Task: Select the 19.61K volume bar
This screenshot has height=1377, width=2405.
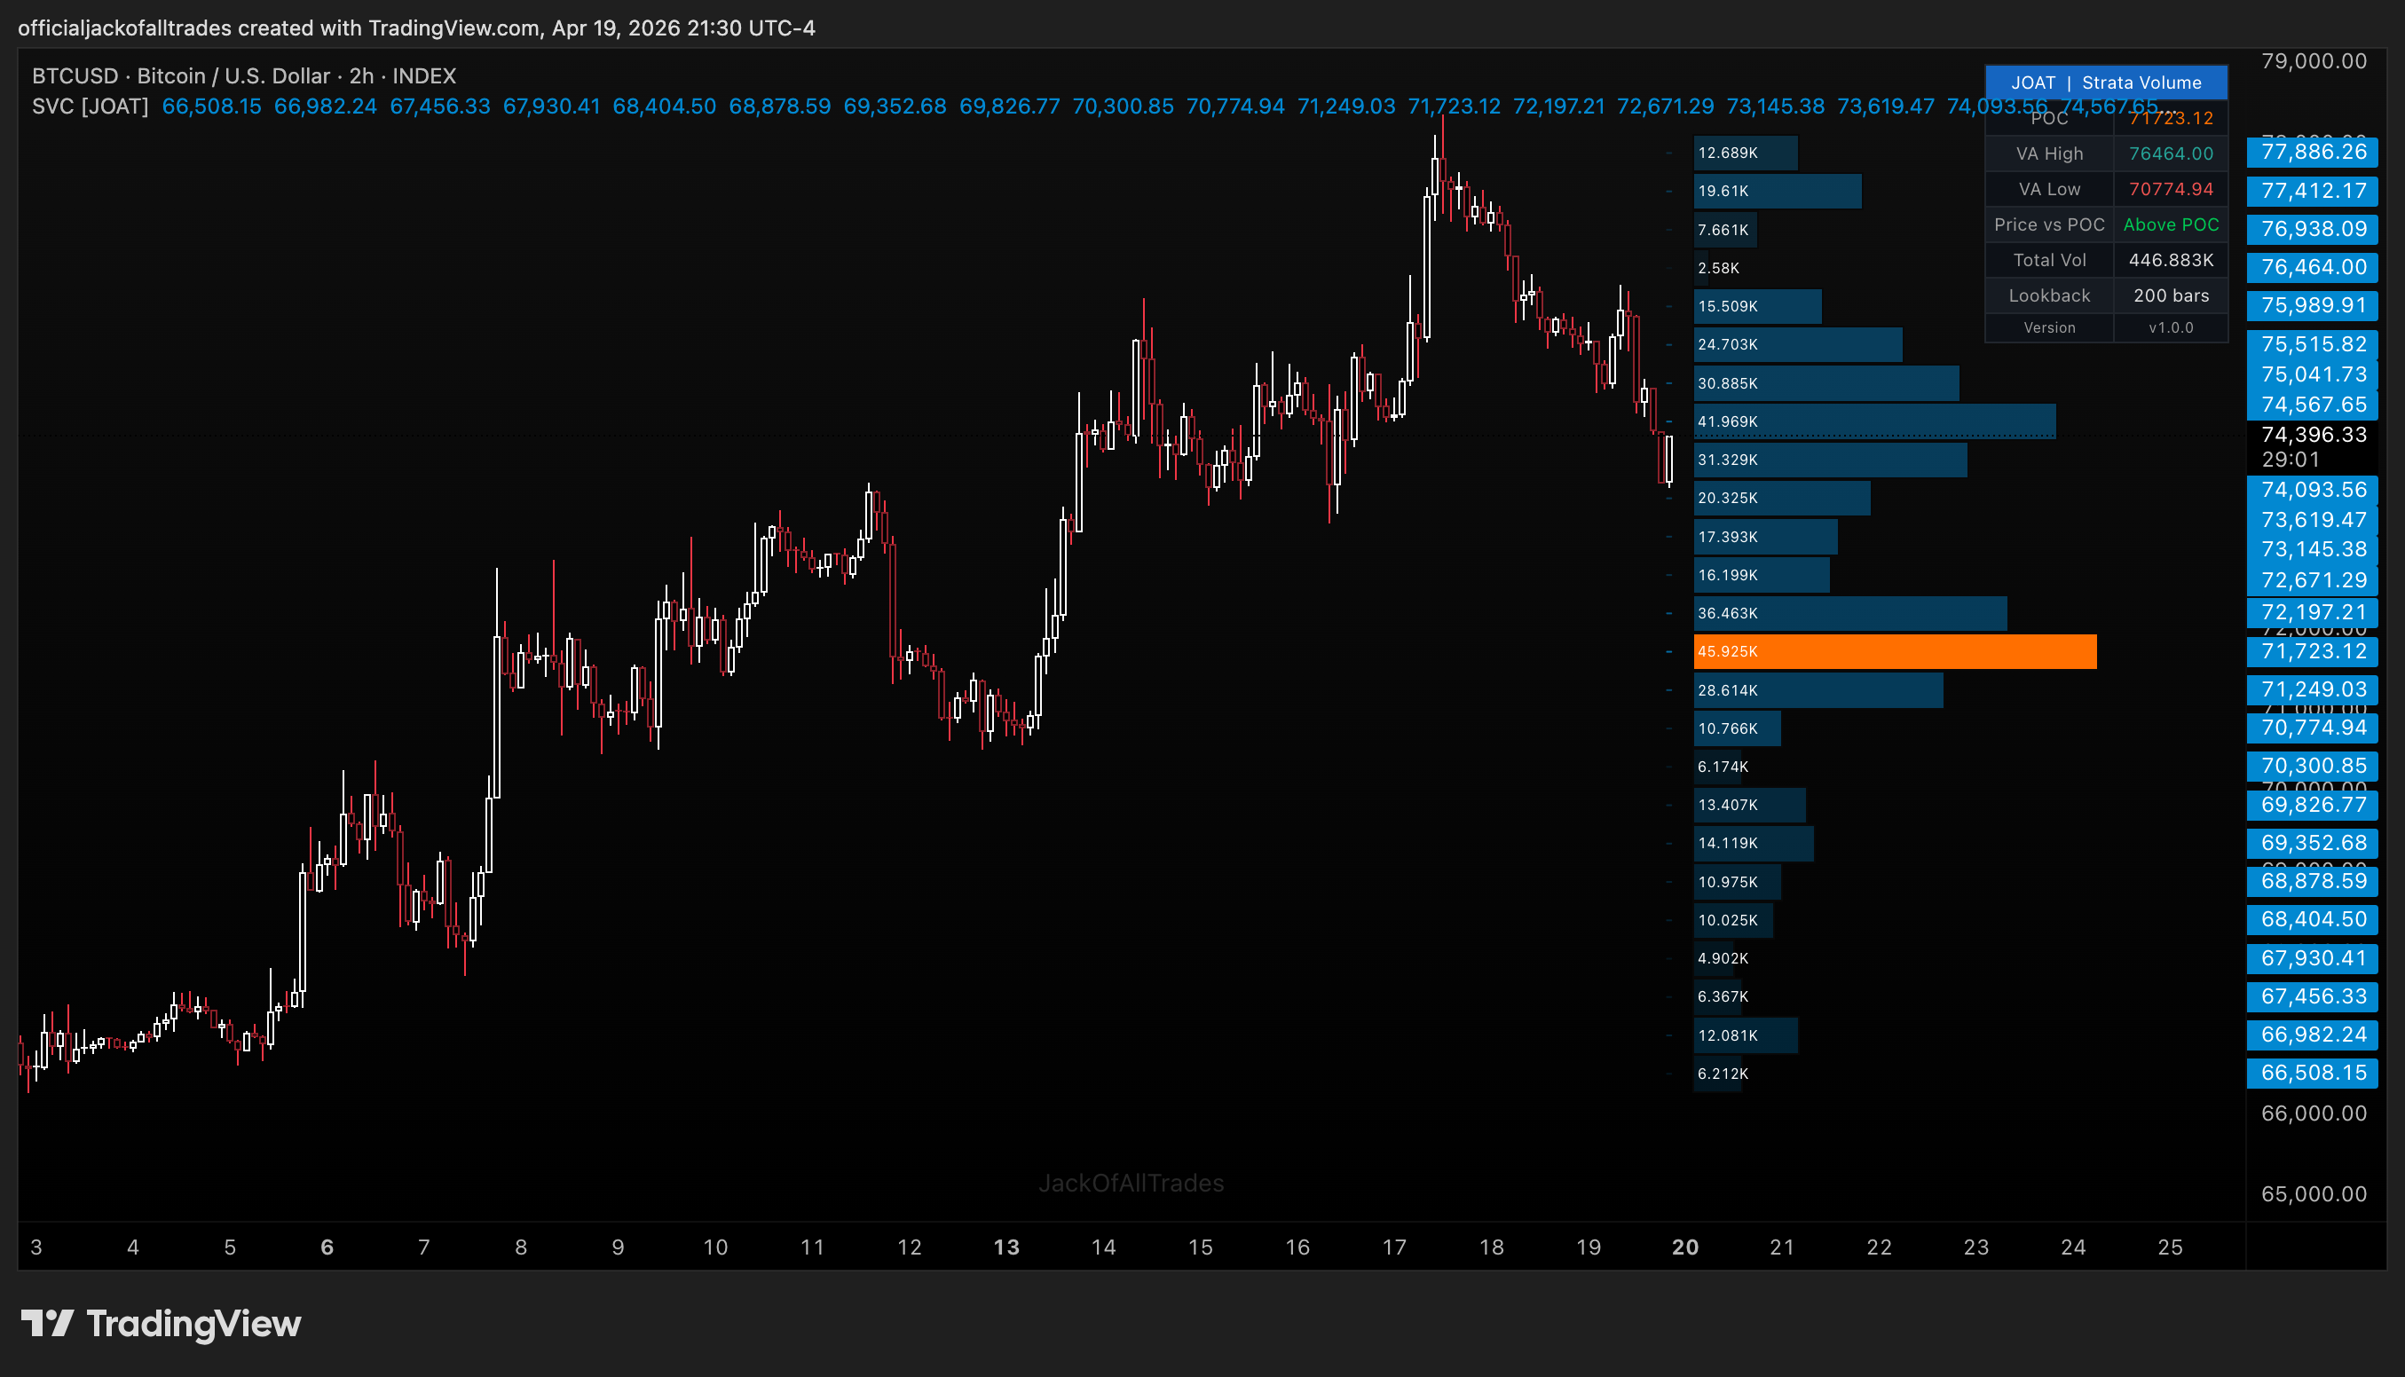Action: [x=1777, y=191]
